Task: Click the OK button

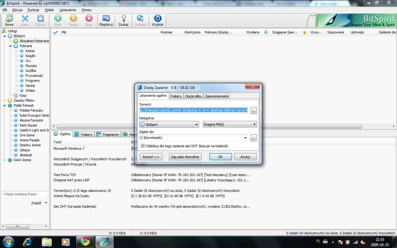Action: [x=221, y=157]
